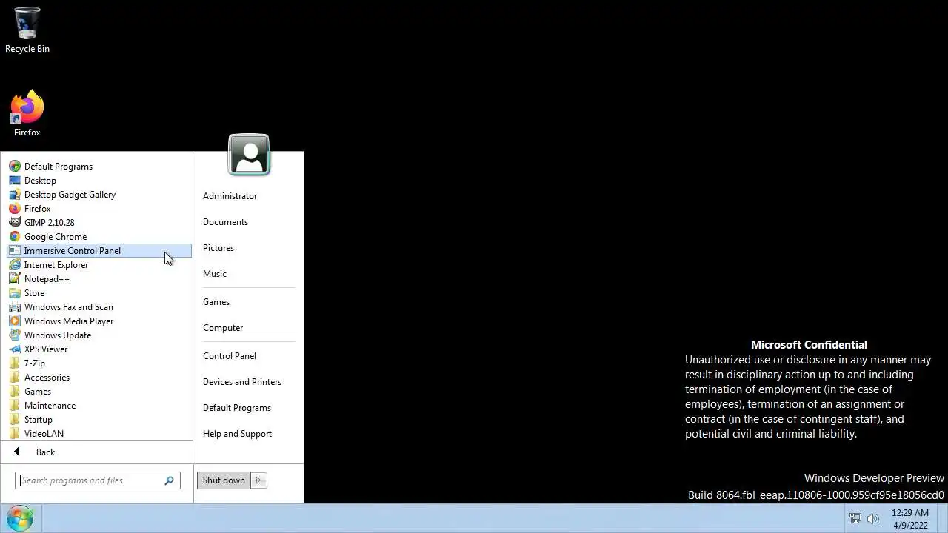
Task: Open Music from the right pane
Action: pyautogui.click(x=215, y=274)
